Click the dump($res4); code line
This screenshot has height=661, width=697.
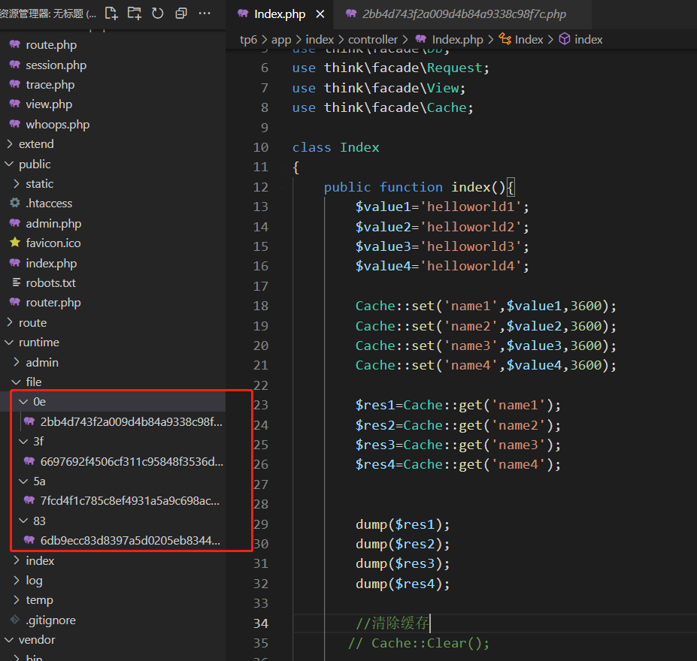pos(402,584)
